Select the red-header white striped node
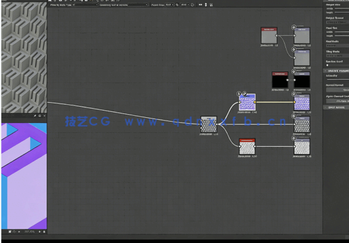This screenshot has height=243, width=349. (247, 146)
